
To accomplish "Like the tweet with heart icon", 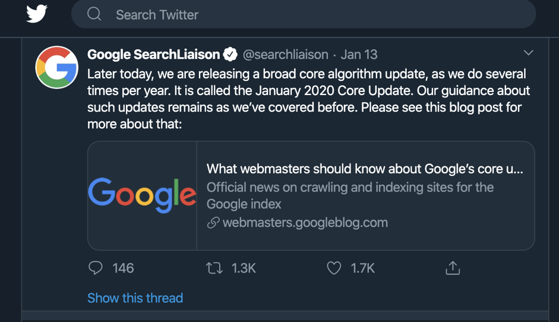I will (334, 268).
